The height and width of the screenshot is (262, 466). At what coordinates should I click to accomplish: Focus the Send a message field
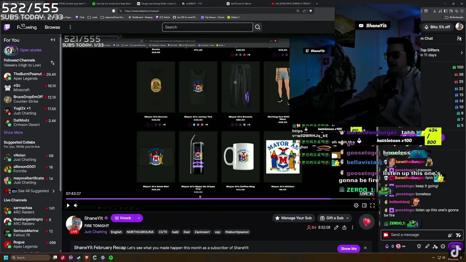pos(422,235)
